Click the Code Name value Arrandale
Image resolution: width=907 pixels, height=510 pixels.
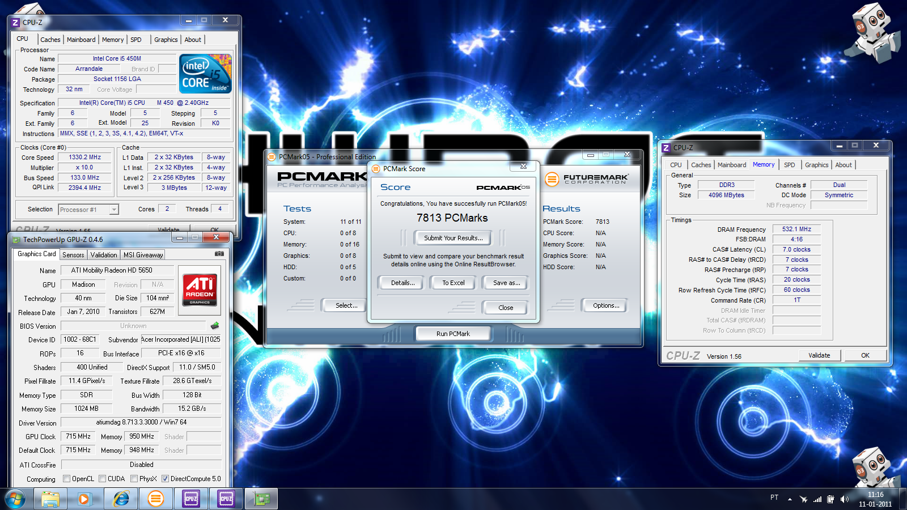tap(89, 69)
